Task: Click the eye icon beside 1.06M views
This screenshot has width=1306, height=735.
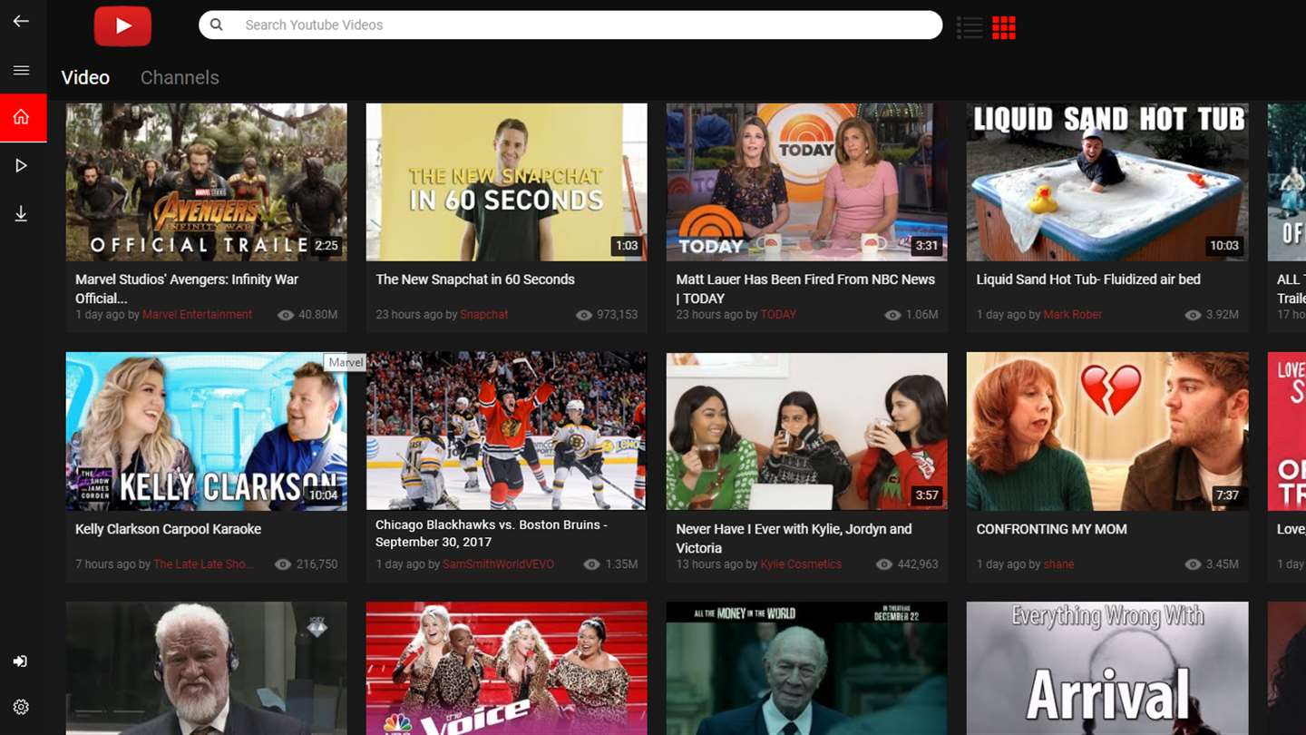Action: (893, 315)
